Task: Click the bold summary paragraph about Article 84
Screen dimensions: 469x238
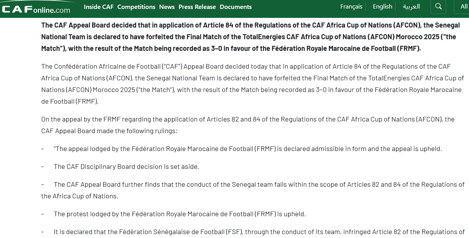Action: (250, 37)
